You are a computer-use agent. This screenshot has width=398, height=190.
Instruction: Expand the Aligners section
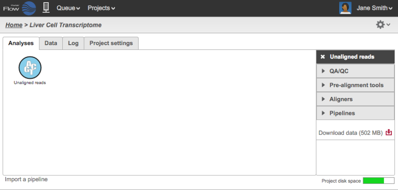tap(355, 99)
